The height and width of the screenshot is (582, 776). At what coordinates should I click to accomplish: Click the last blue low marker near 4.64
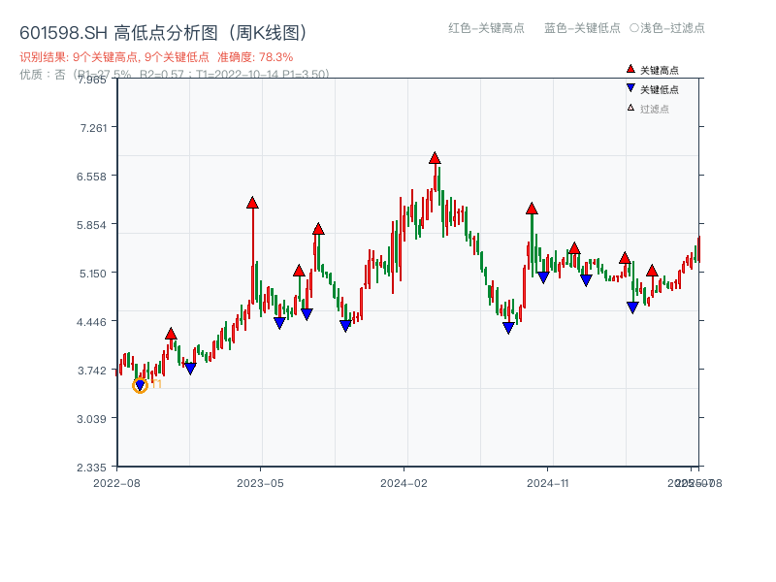click(x=633, y=307)
